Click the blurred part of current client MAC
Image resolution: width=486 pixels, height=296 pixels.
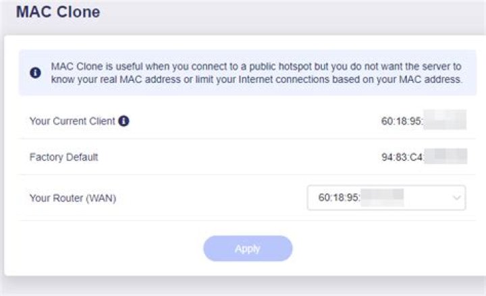445,119
